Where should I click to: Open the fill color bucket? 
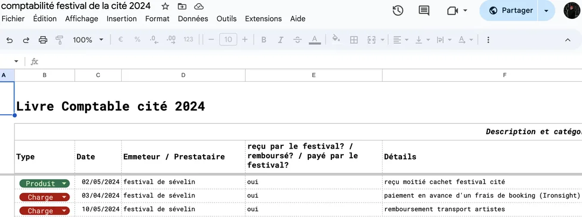pos(336,39)
